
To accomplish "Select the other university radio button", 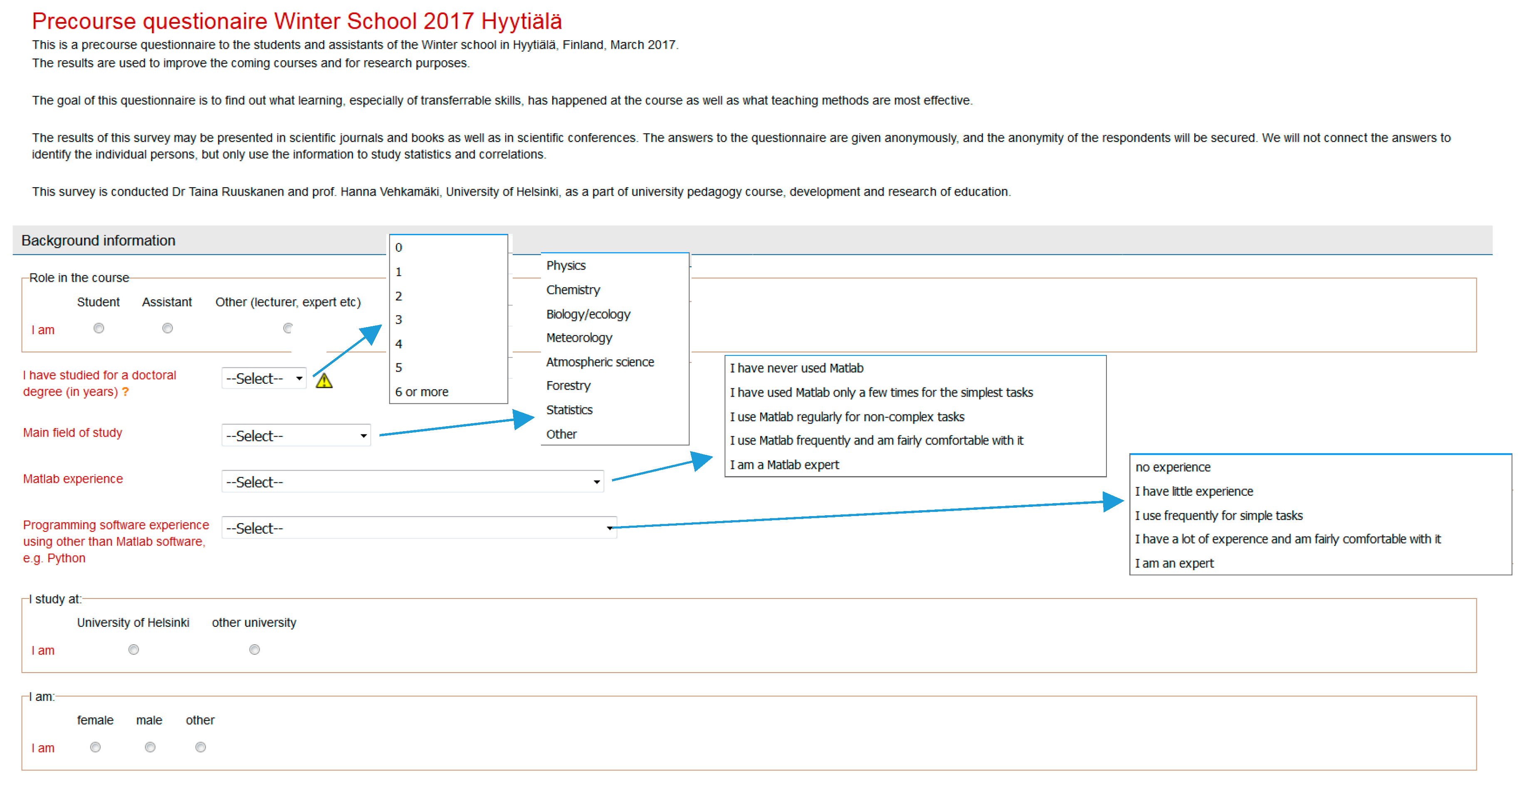I will (254, 650).
